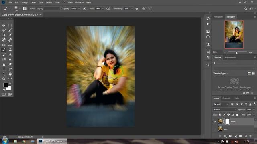This screenshot has width=257, height=144.
Task: Open the Image menu
Action: pos(24,2)
